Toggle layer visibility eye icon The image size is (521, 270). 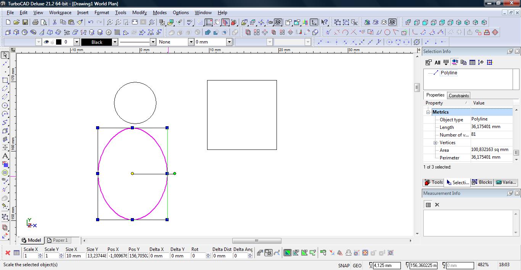(x=47, y=42)
